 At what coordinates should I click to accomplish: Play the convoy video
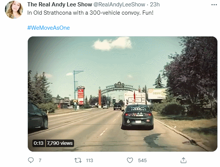(x=123, y=94)
